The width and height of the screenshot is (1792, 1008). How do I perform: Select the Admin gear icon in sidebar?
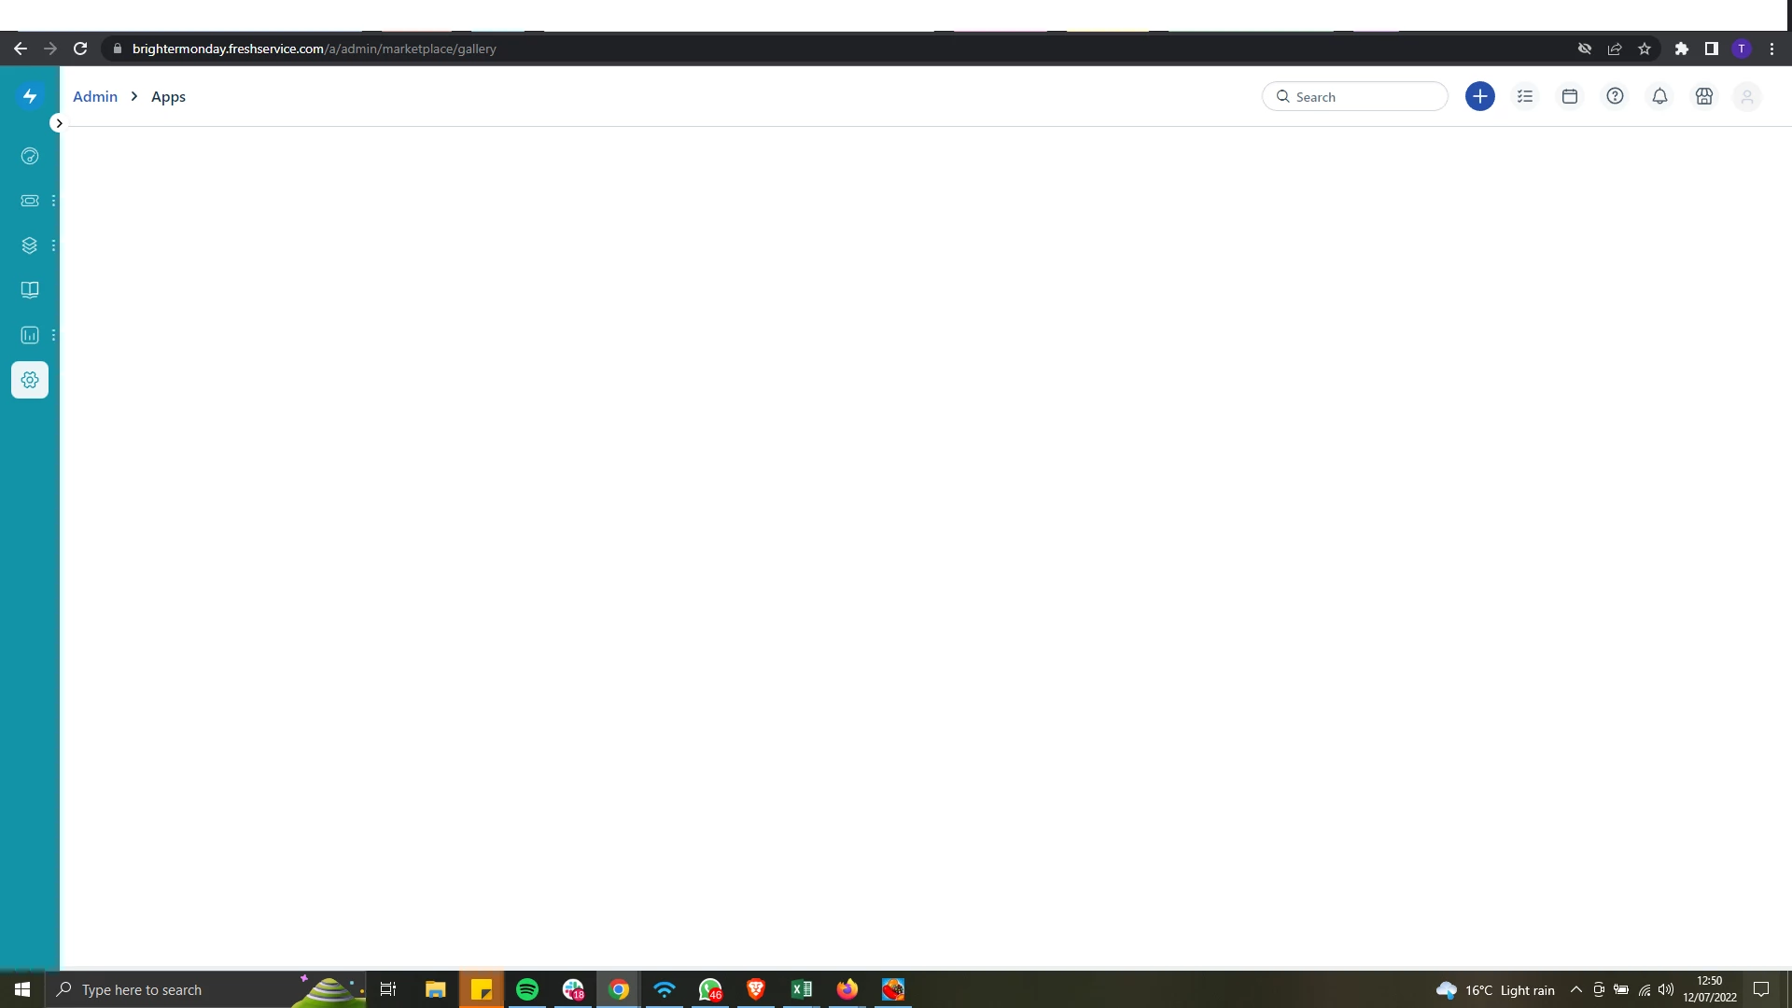(x=30, y=380)
